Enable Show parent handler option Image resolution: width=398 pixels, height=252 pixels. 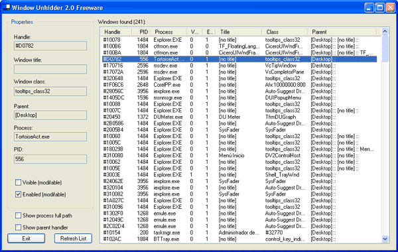point(18,227)
